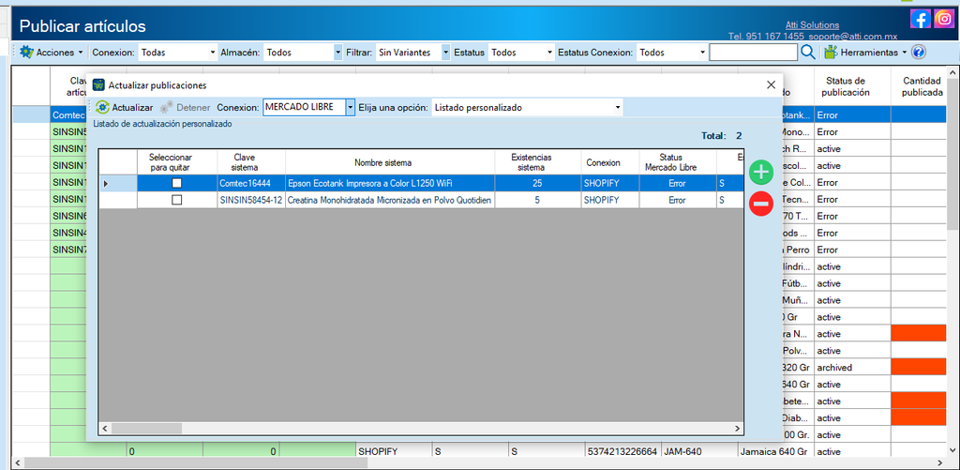Open the Instagram icon link

(943, 19)
